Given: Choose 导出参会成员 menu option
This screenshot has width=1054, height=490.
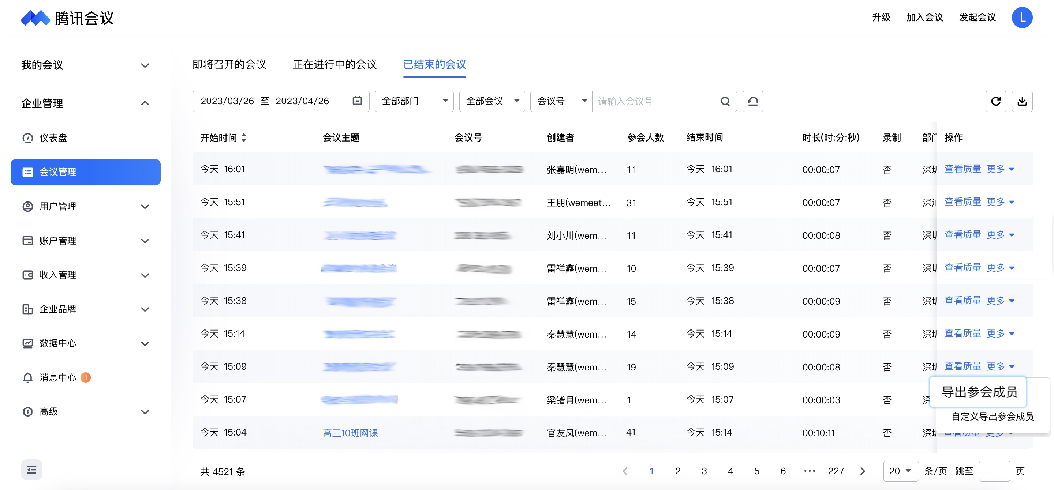Looking at the screenshot, I should pyautogui.click(x=979, y=392).
